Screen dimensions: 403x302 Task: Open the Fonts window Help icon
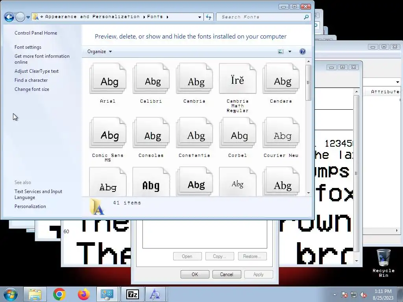(x=303, y=52)
